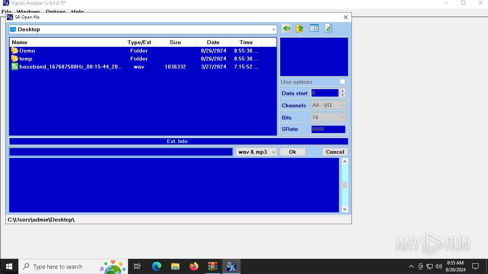Sort files by Size column header
Viewport: 488px width, 274px height.
pos(175,42)
